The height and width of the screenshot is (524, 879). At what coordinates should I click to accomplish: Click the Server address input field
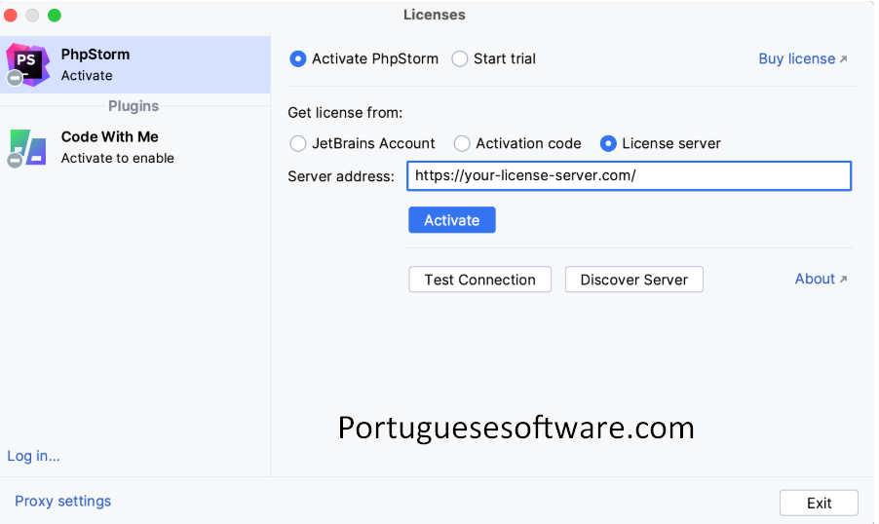629,176
